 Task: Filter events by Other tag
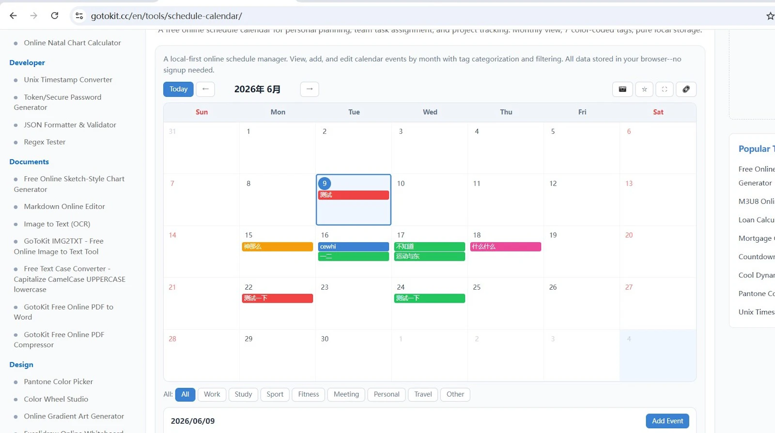[x=455, y=394]
